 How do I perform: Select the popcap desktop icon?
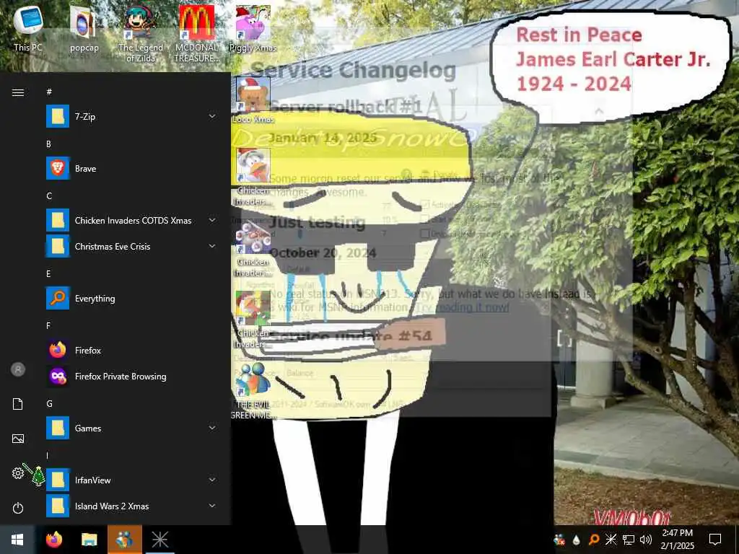[84, 29]
